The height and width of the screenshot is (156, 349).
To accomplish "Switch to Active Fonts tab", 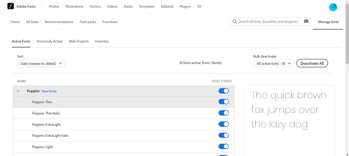I will click(21, 41).
